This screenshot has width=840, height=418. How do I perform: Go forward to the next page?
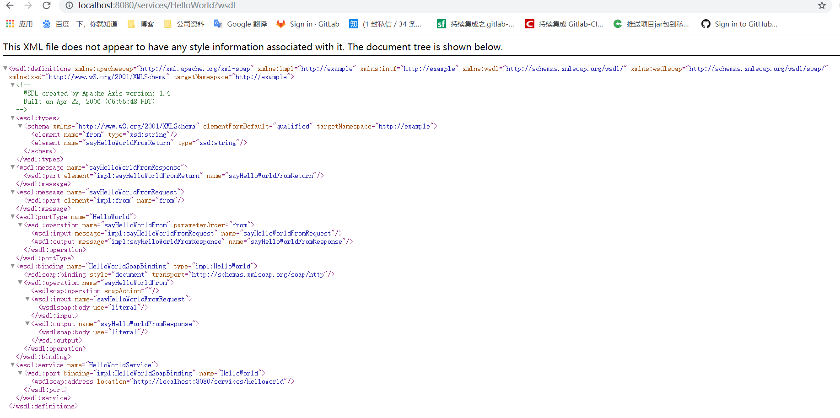28,5
